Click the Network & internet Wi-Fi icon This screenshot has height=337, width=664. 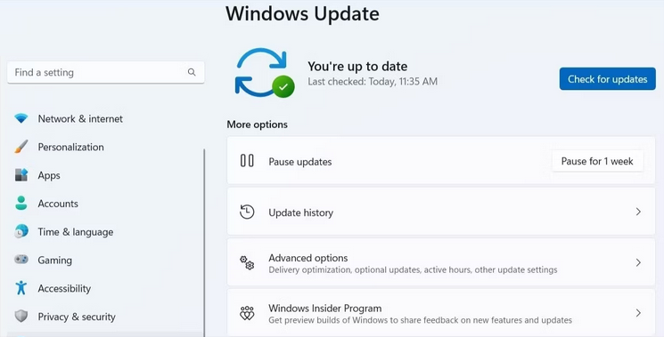click(x=21, y=118)
